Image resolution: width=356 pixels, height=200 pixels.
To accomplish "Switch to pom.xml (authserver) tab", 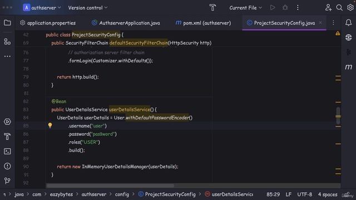I will 204,23.
